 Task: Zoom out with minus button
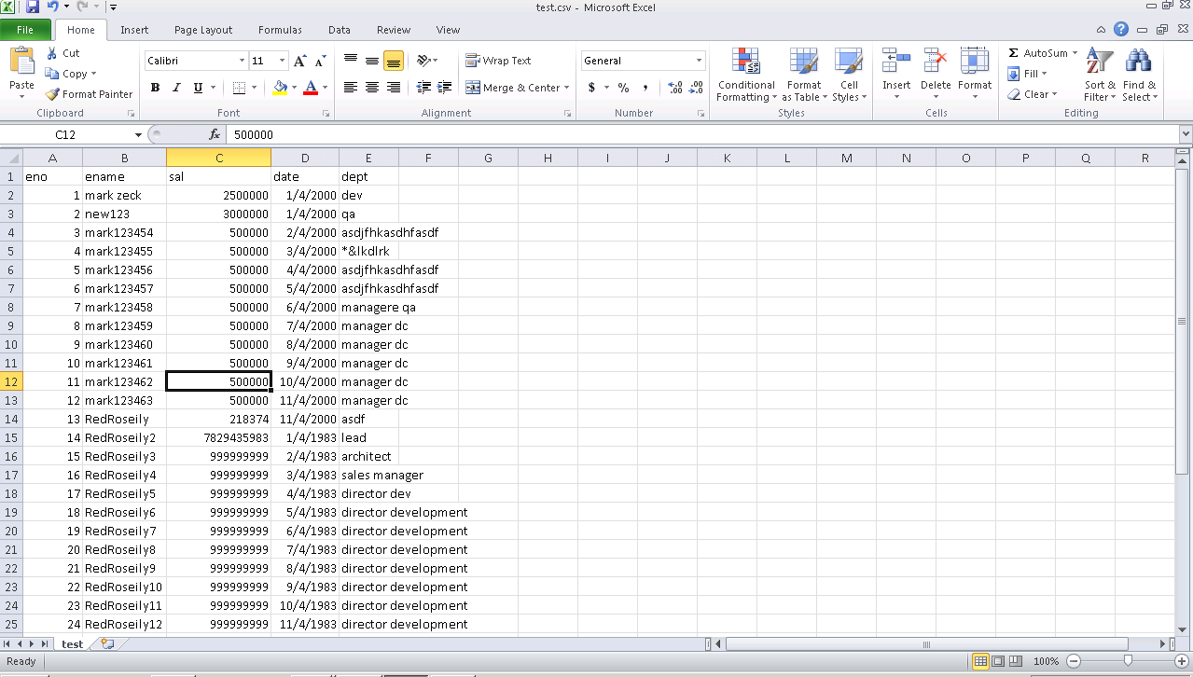coord(1073,661)
